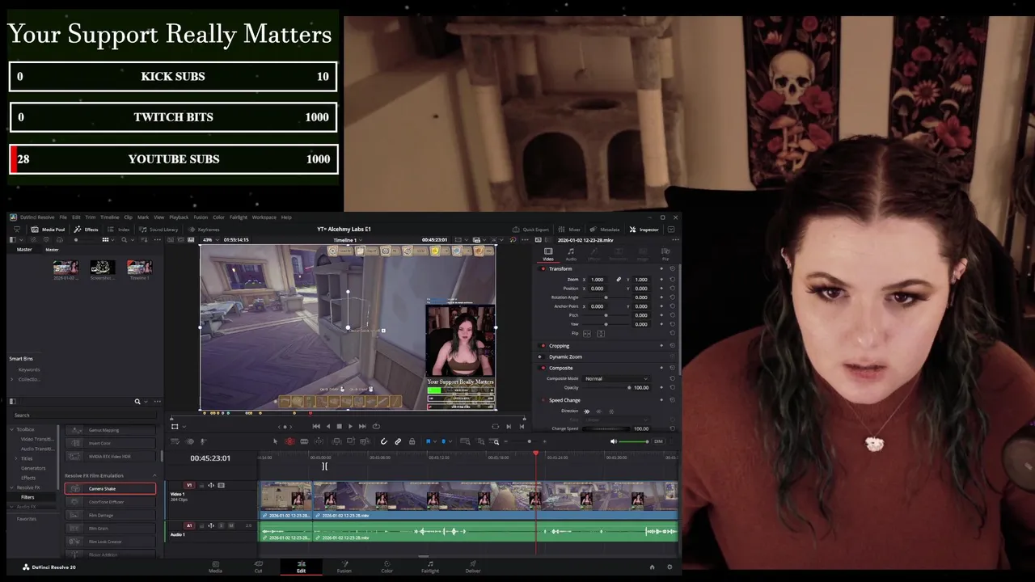Toggle the Inspector panel
The image size is (1035, 582).
point(644,230)
